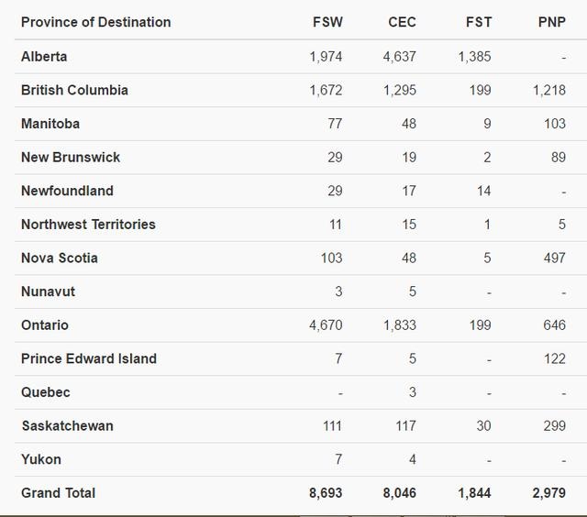Image resolution: width=587 pixels, height=517 pixels.
Task: Select the Yukon row label
Action: coord(41,459)
